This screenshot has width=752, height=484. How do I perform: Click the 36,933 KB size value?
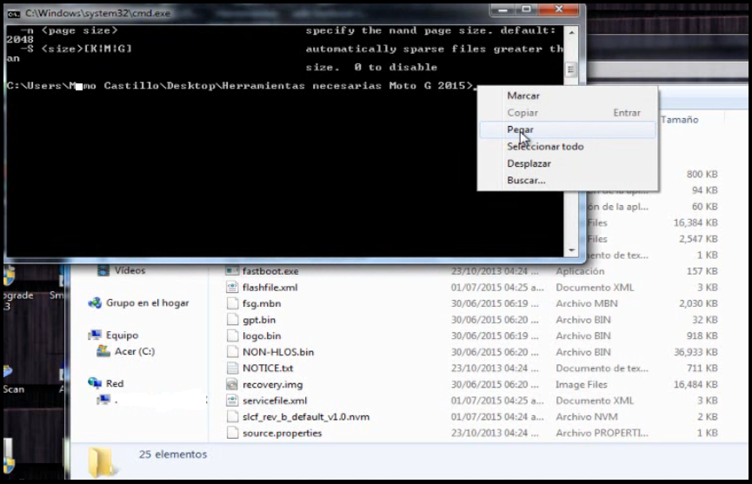695,352
